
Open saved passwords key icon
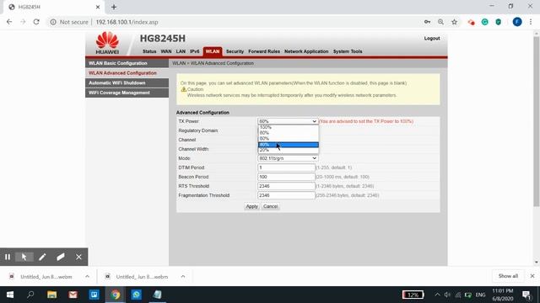[427, 22]
